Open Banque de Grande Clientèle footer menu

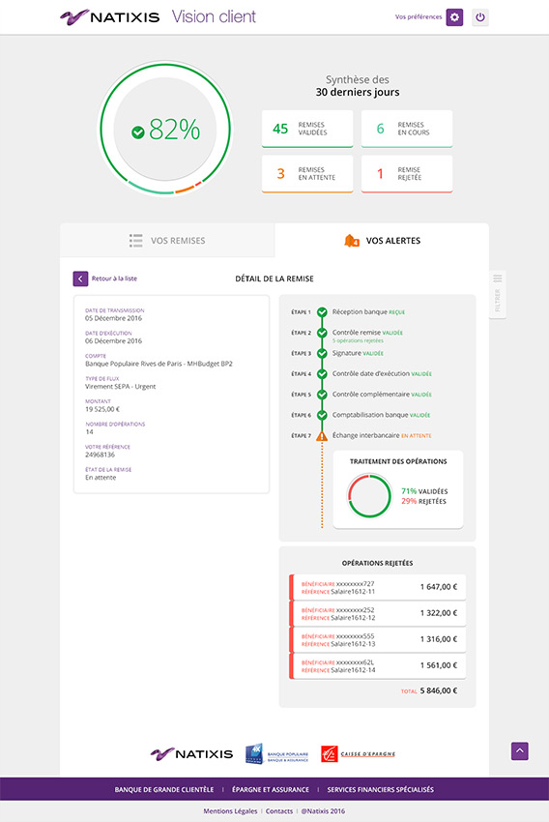point(164,789)
